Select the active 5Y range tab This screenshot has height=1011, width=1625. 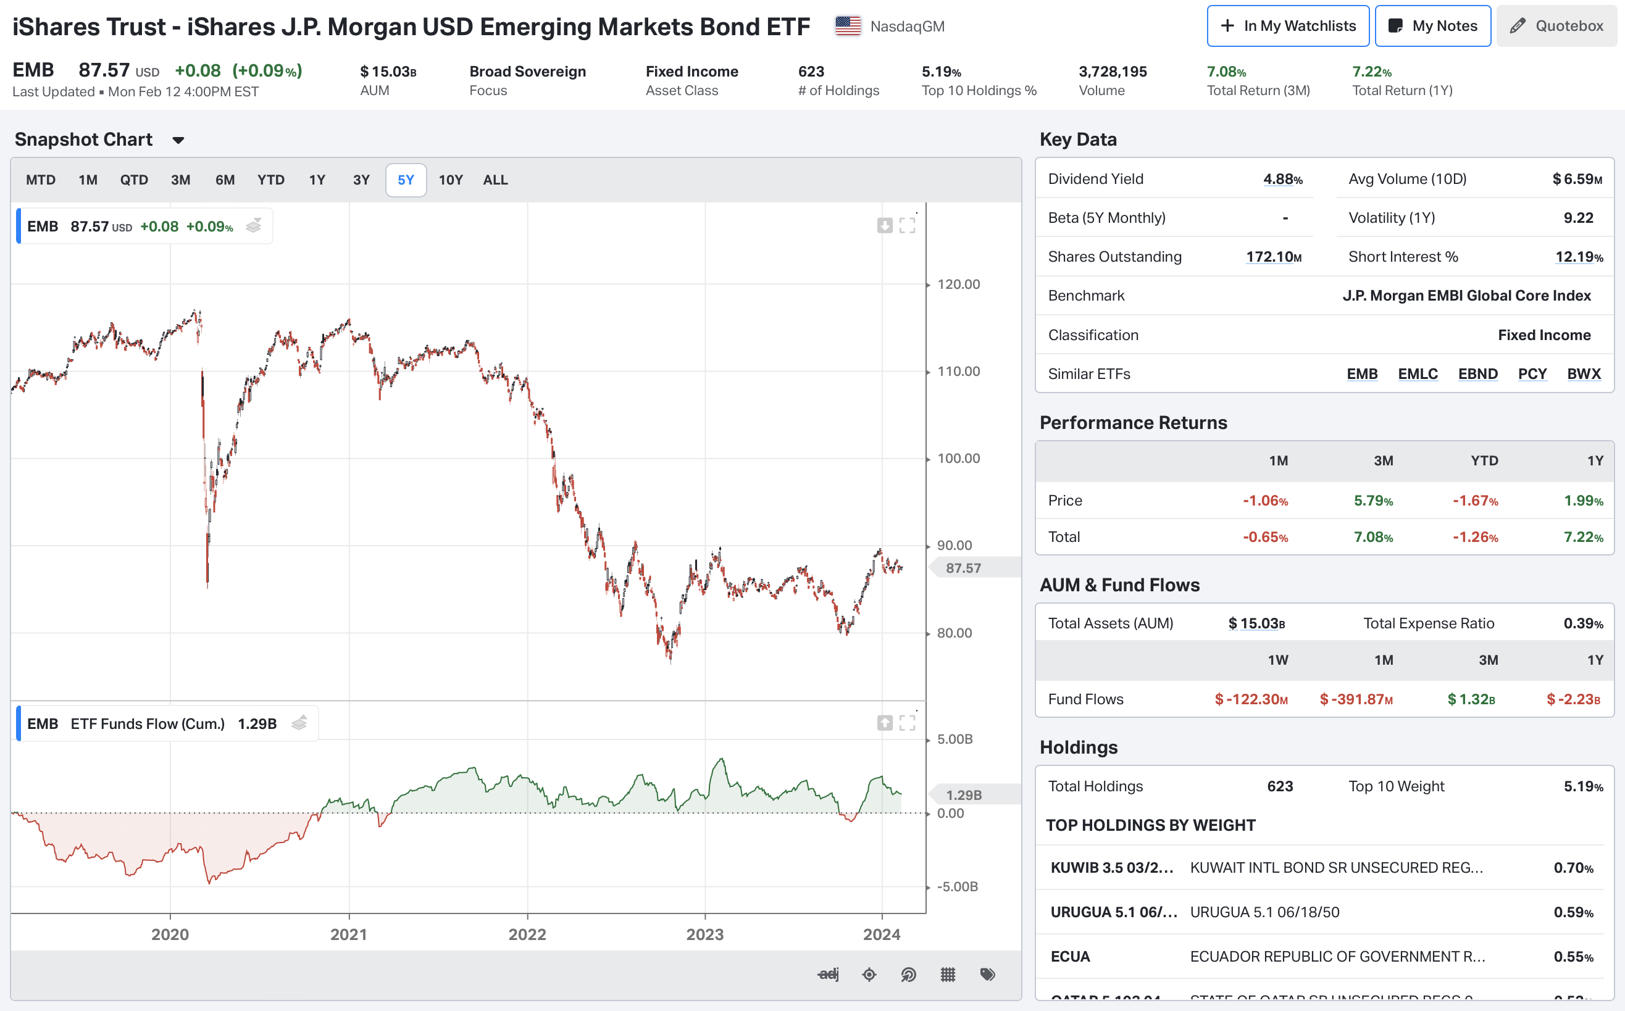[x=406, y=180]
